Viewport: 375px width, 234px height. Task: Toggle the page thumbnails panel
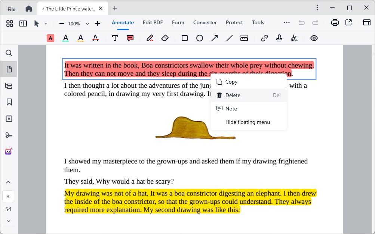coord(8,69)
